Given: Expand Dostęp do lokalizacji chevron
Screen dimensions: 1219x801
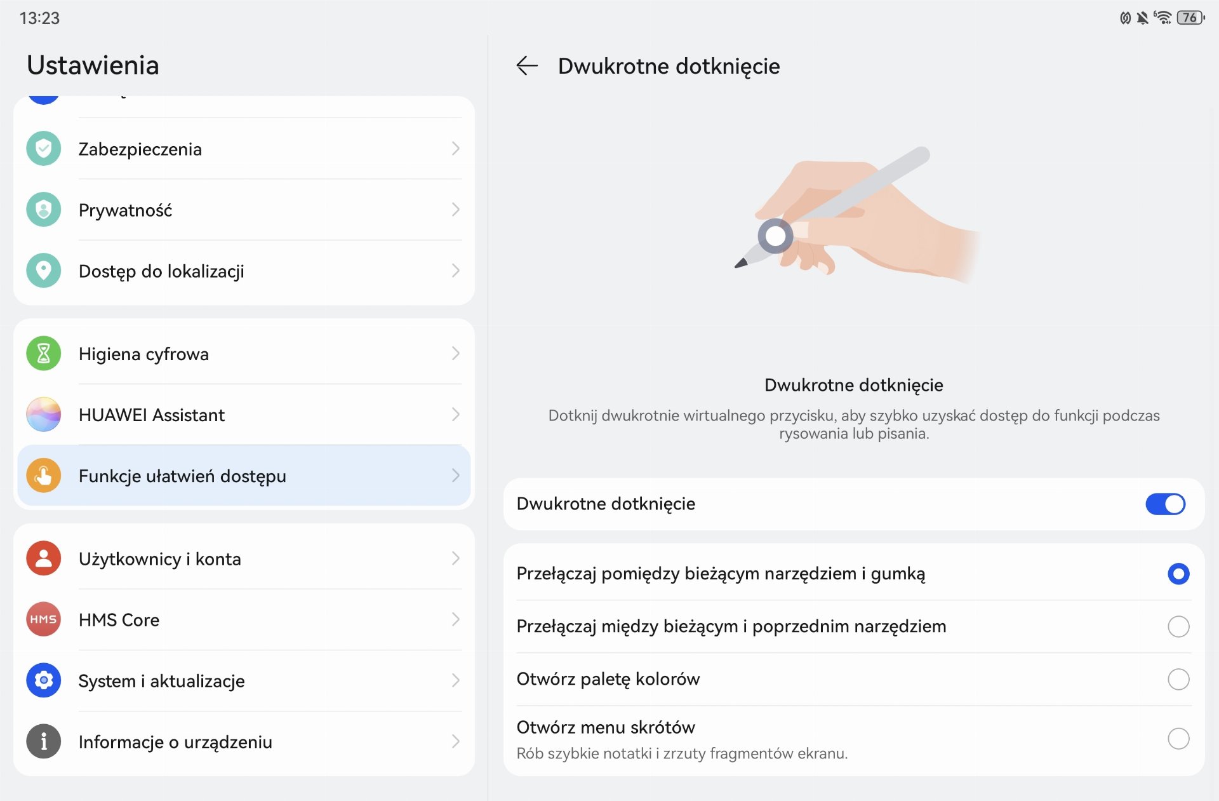Looking at the screenshot, I should 455,271.
